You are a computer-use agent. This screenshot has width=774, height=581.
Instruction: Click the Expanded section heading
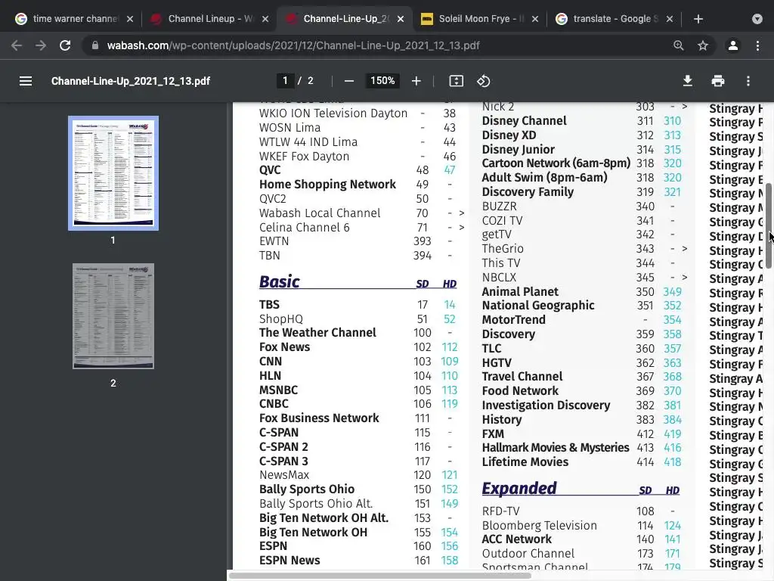(x=519, y=488)
